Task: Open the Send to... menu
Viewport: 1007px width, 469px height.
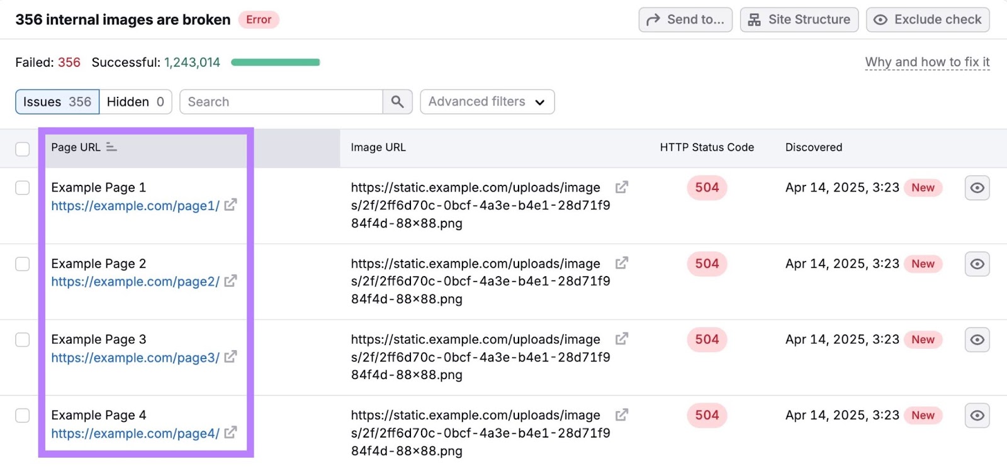Action: (685, 19)
